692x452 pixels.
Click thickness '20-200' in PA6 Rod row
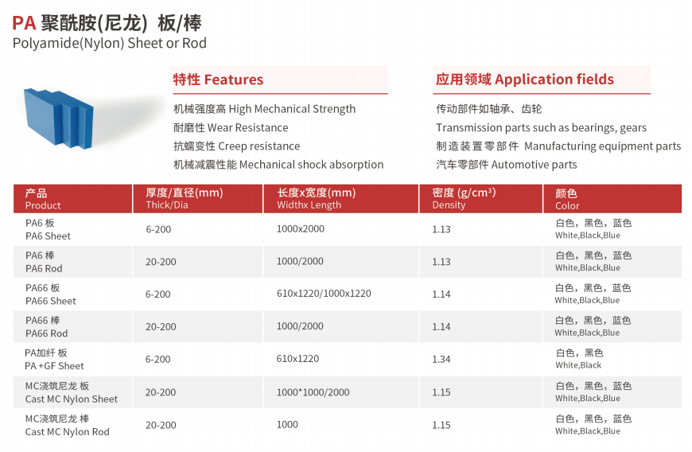tap(161, 262)
